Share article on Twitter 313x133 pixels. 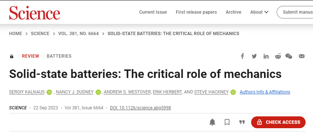pyautogui.click(x=254, y=56)
